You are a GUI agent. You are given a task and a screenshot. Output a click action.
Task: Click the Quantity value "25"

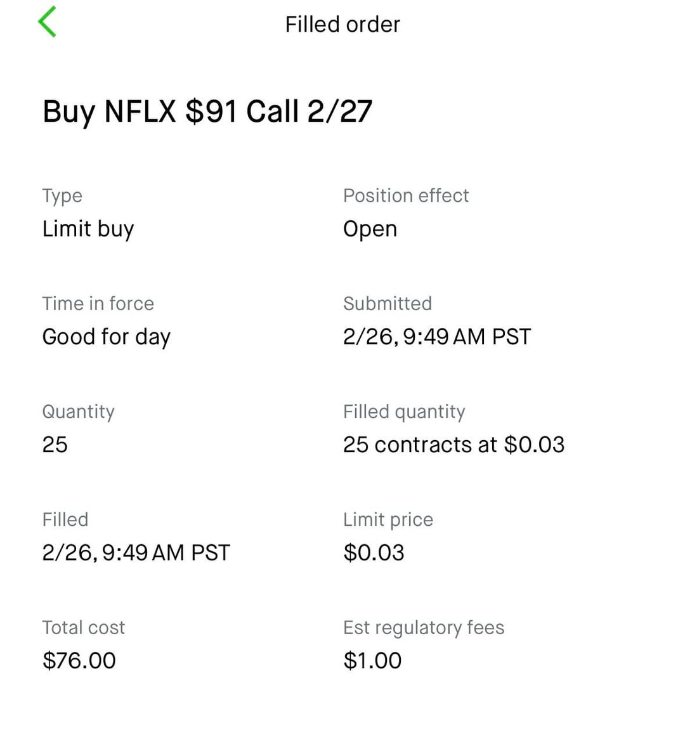click(x=55, y=445)
